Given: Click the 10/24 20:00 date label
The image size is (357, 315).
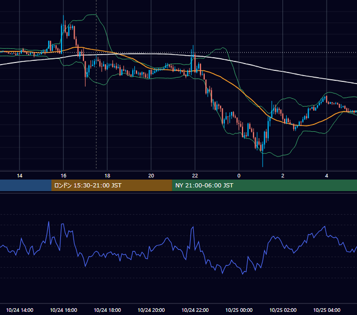Looking at the screenshot, I should tap(151, 310).
